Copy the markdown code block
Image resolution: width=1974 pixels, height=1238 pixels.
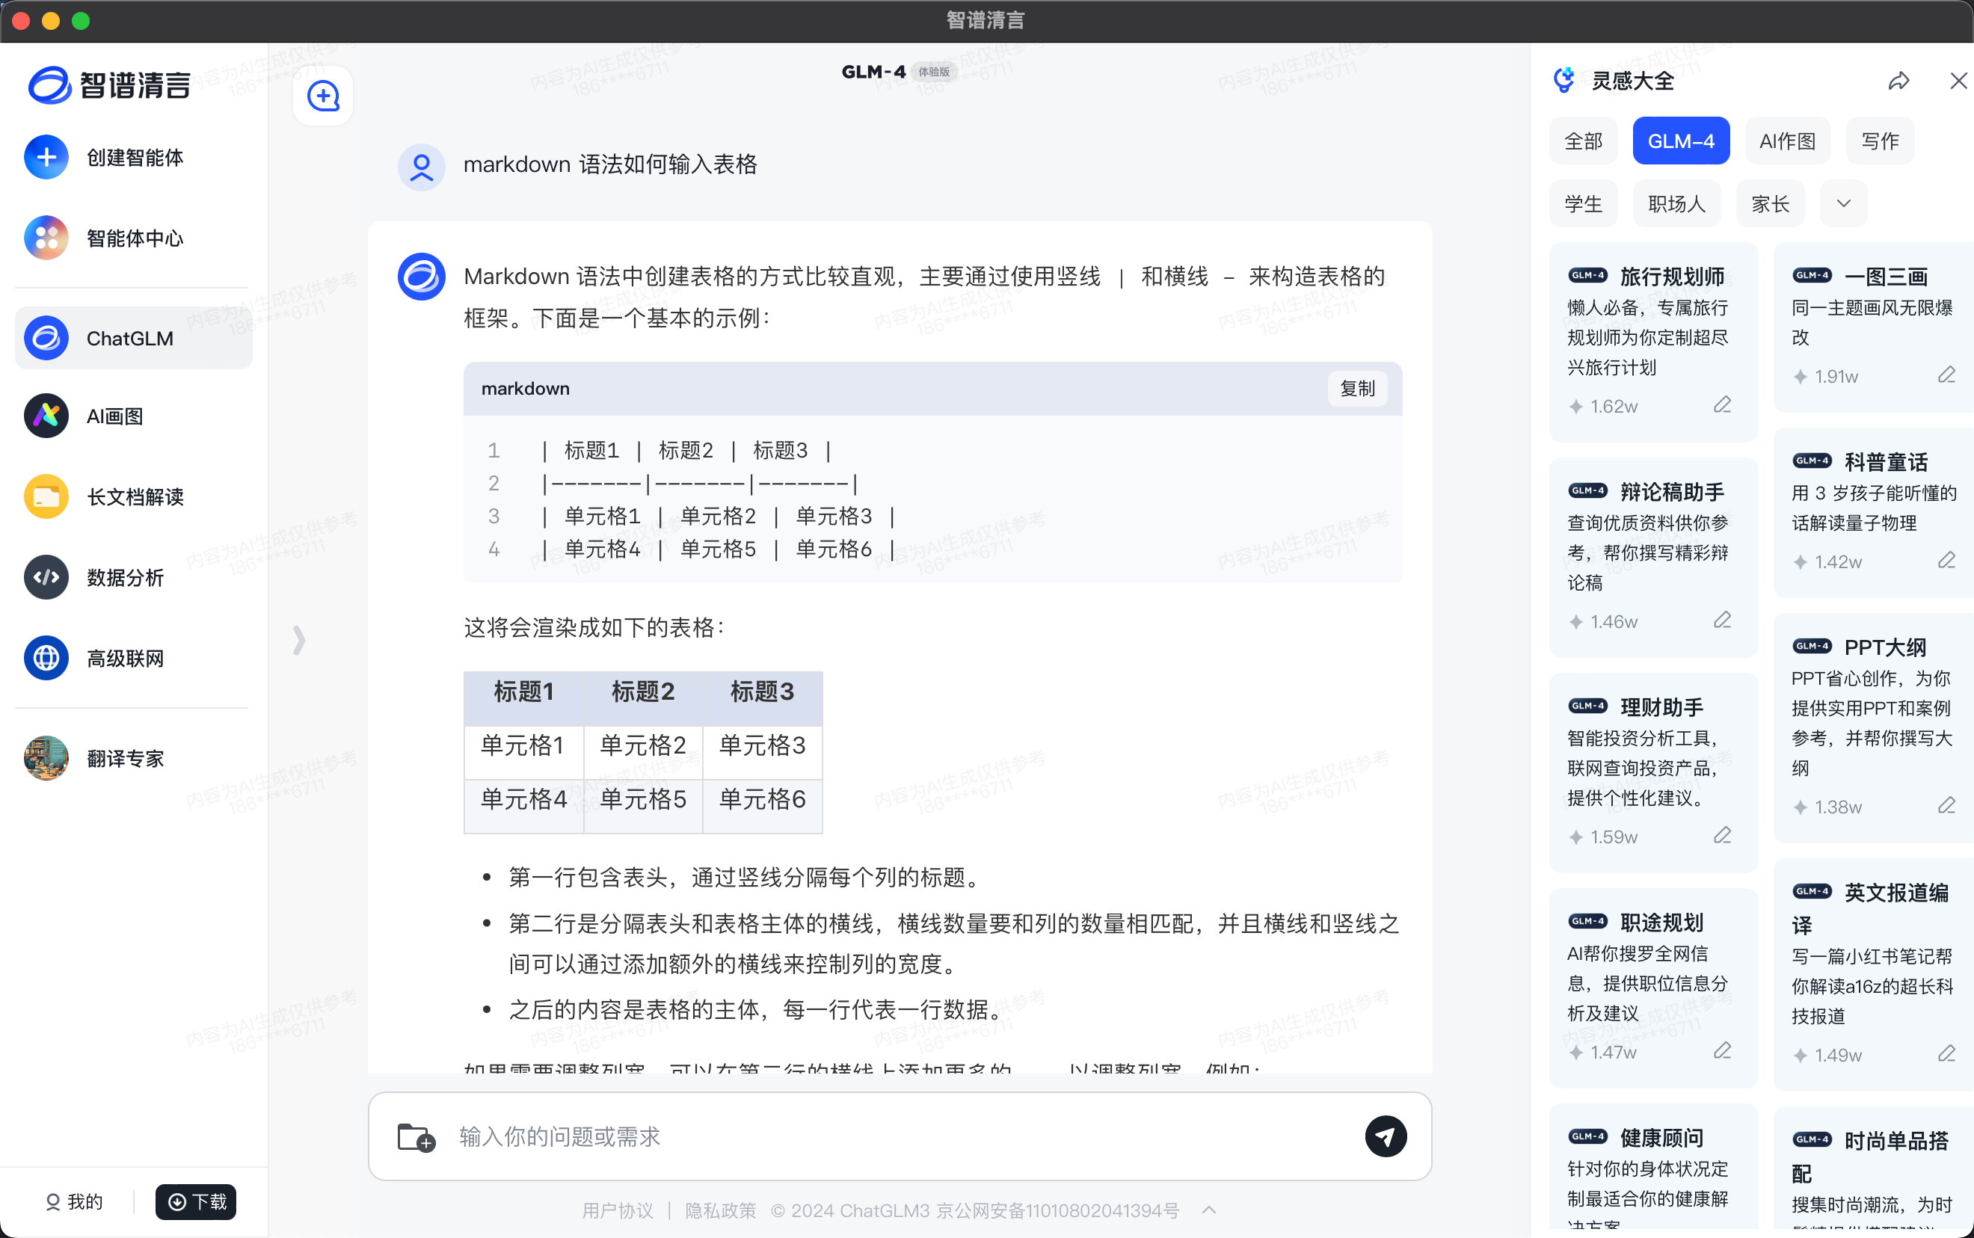pos(1356,388)
